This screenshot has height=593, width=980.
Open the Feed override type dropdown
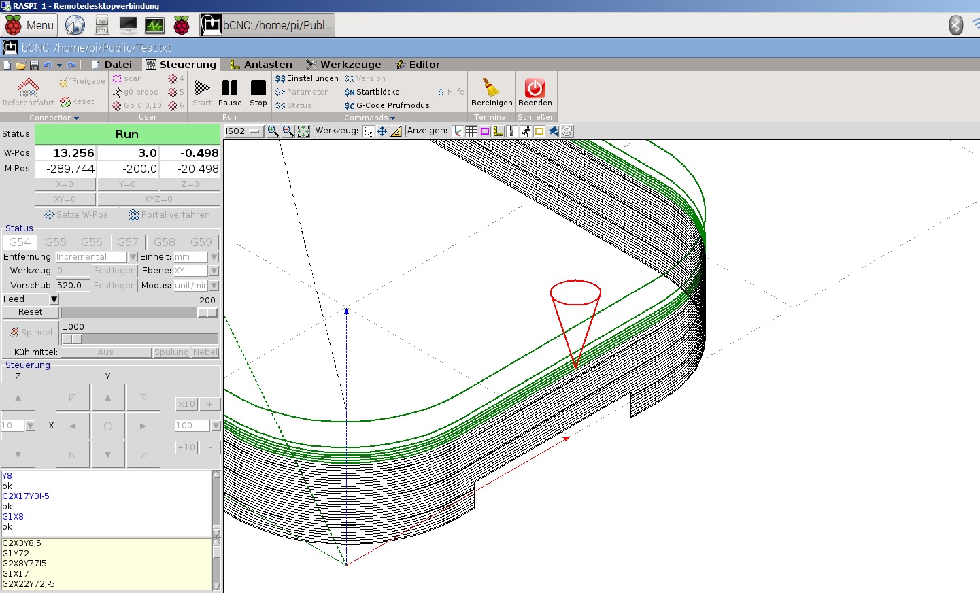point(54,299)
